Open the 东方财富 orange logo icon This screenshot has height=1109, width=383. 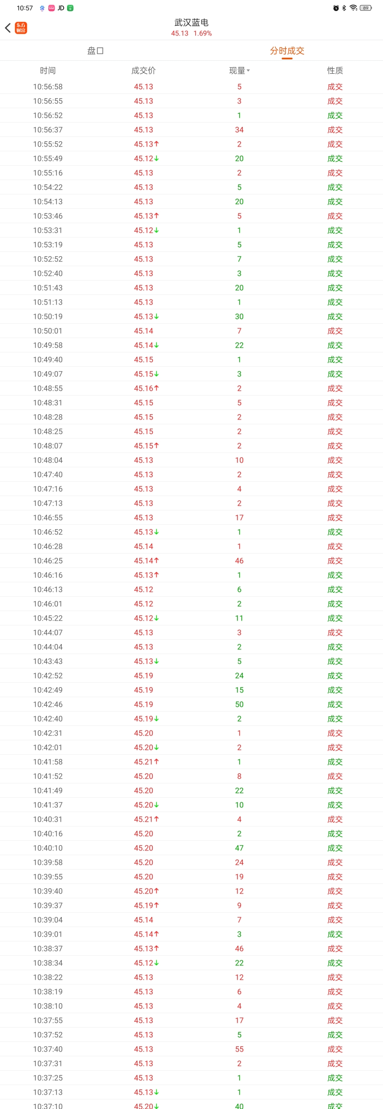[x=21, y=28]
